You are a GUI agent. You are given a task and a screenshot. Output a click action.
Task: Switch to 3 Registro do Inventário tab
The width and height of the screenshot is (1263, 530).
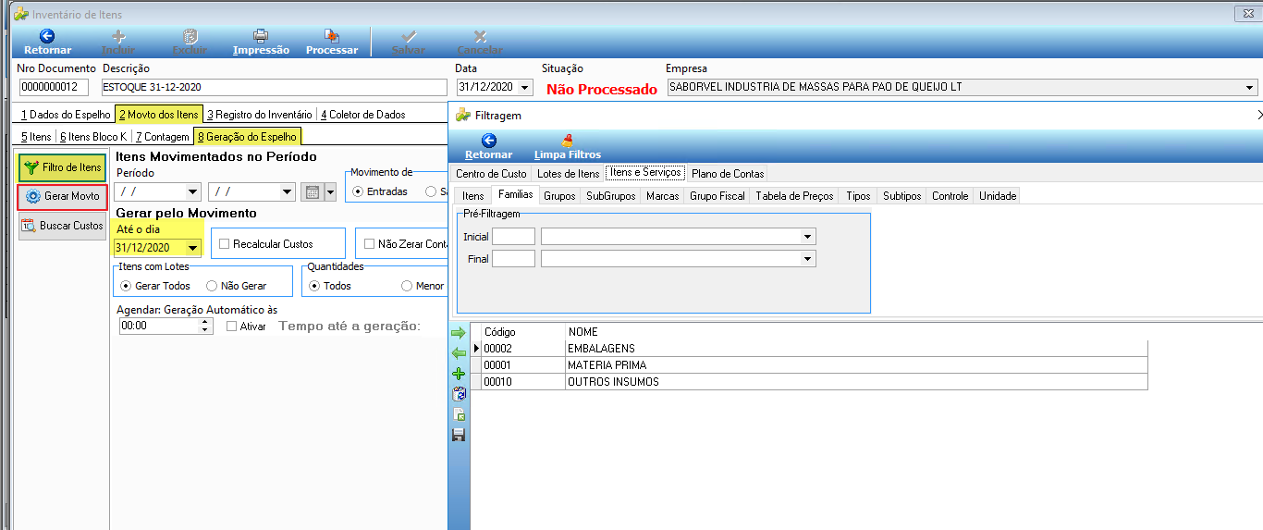tap(259, 115)
